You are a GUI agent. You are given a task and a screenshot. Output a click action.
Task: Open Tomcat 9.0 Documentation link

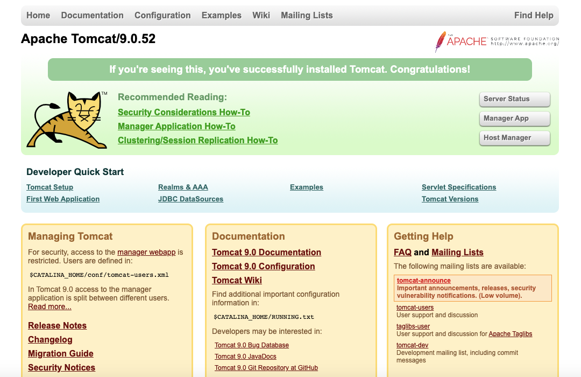tap(266, 253)
